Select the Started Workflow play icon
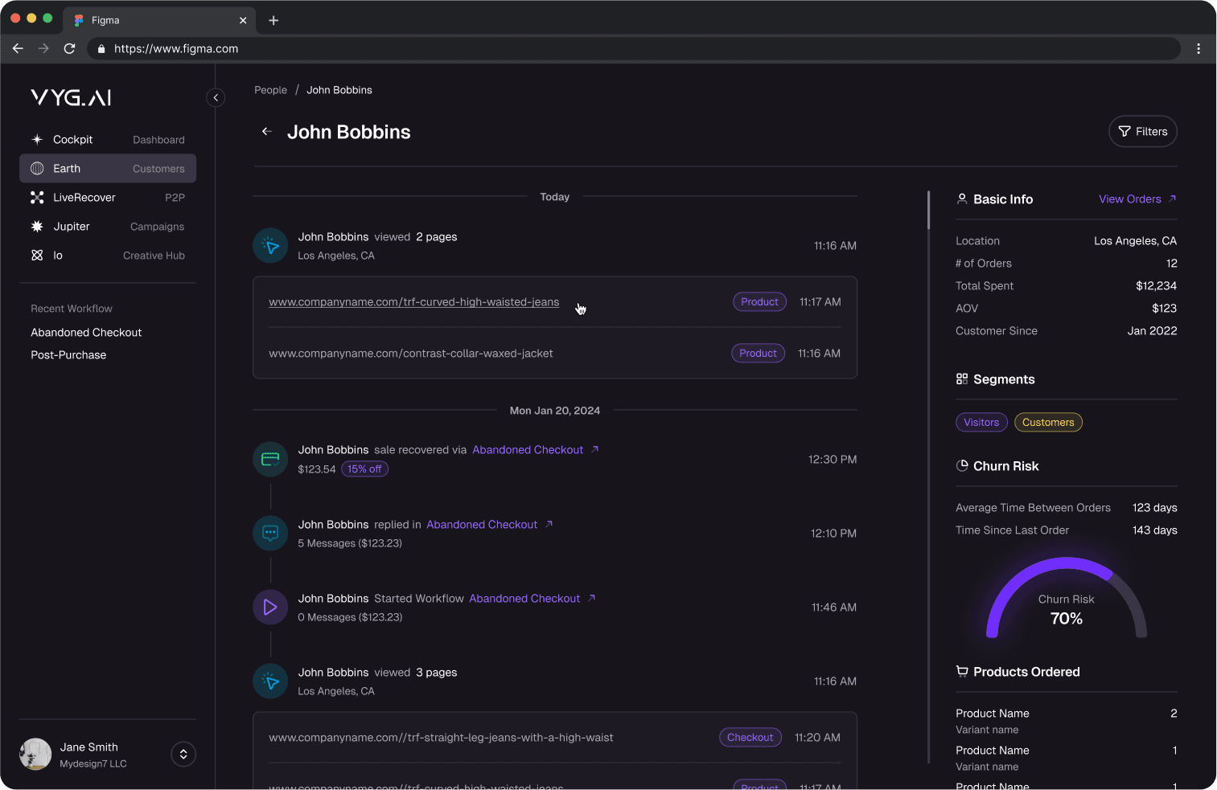This screenshot has width=1217, height=790. point(270,607)
